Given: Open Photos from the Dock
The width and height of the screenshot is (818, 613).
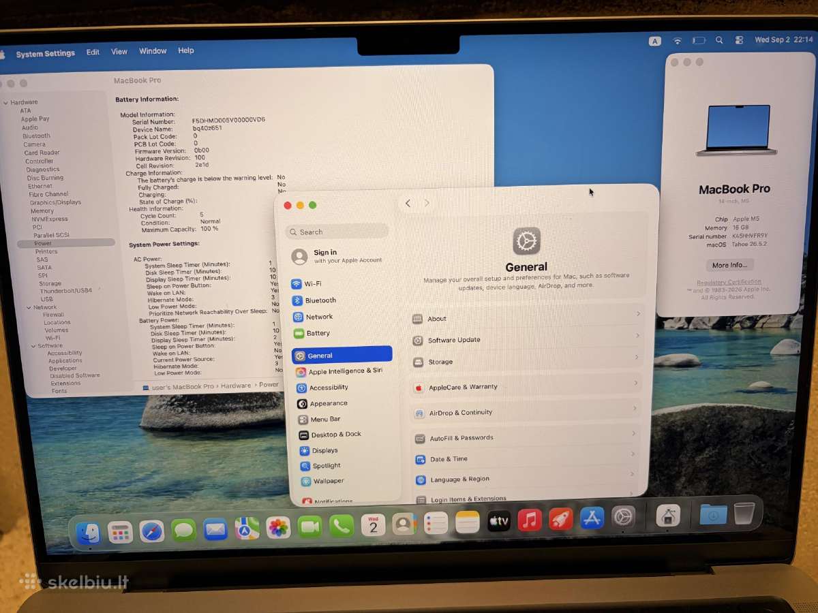Looking at the screenshot, I should point(278,527).
